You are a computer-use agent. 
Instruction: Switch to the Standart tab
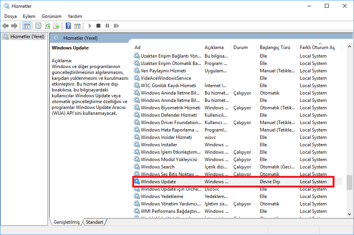[x=95, y=222]
